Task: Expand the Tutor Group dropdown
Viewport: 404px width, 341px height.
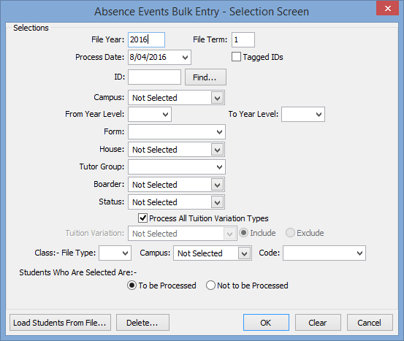Action: (x=219, y=167)
